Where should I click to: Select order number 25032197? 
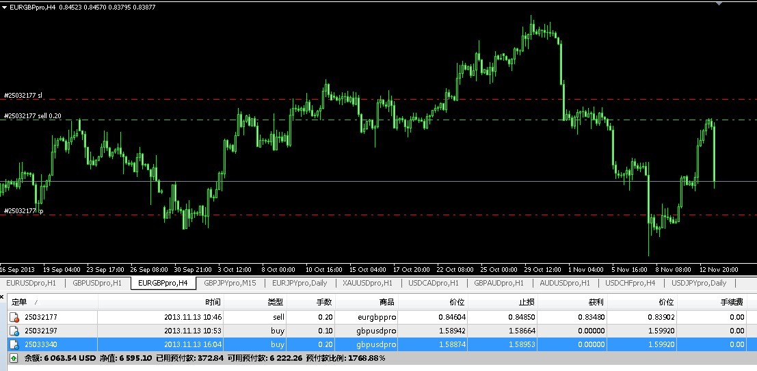point(41,331)
